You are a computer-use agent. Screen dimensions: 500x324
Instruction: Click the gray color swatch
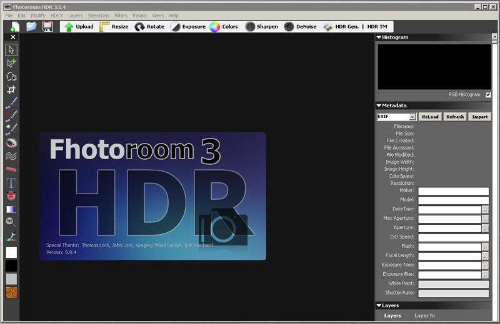[11, 279]
